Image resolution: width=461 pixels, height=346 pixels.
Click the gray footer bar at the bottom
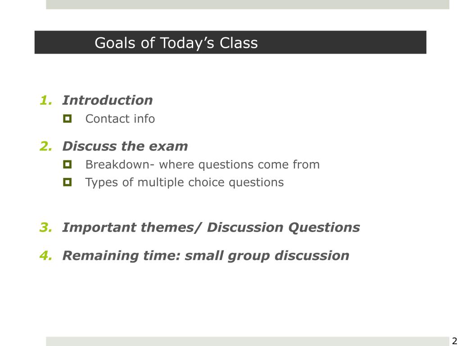point(248,341)
